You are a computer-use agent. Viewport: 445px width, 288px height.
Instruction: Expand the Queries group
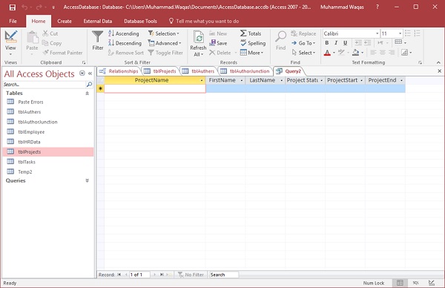[87, 180]
